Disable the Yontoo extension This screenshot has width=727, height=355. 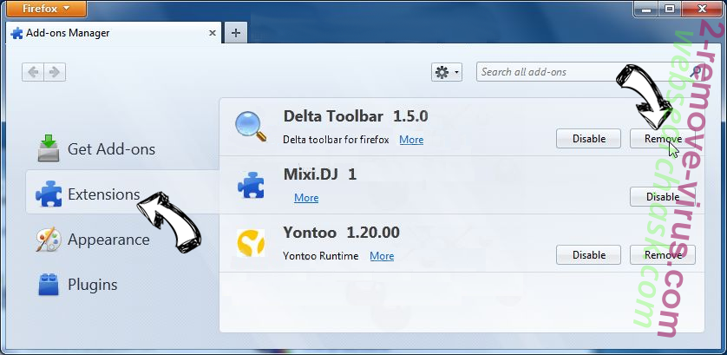point(588,255)
